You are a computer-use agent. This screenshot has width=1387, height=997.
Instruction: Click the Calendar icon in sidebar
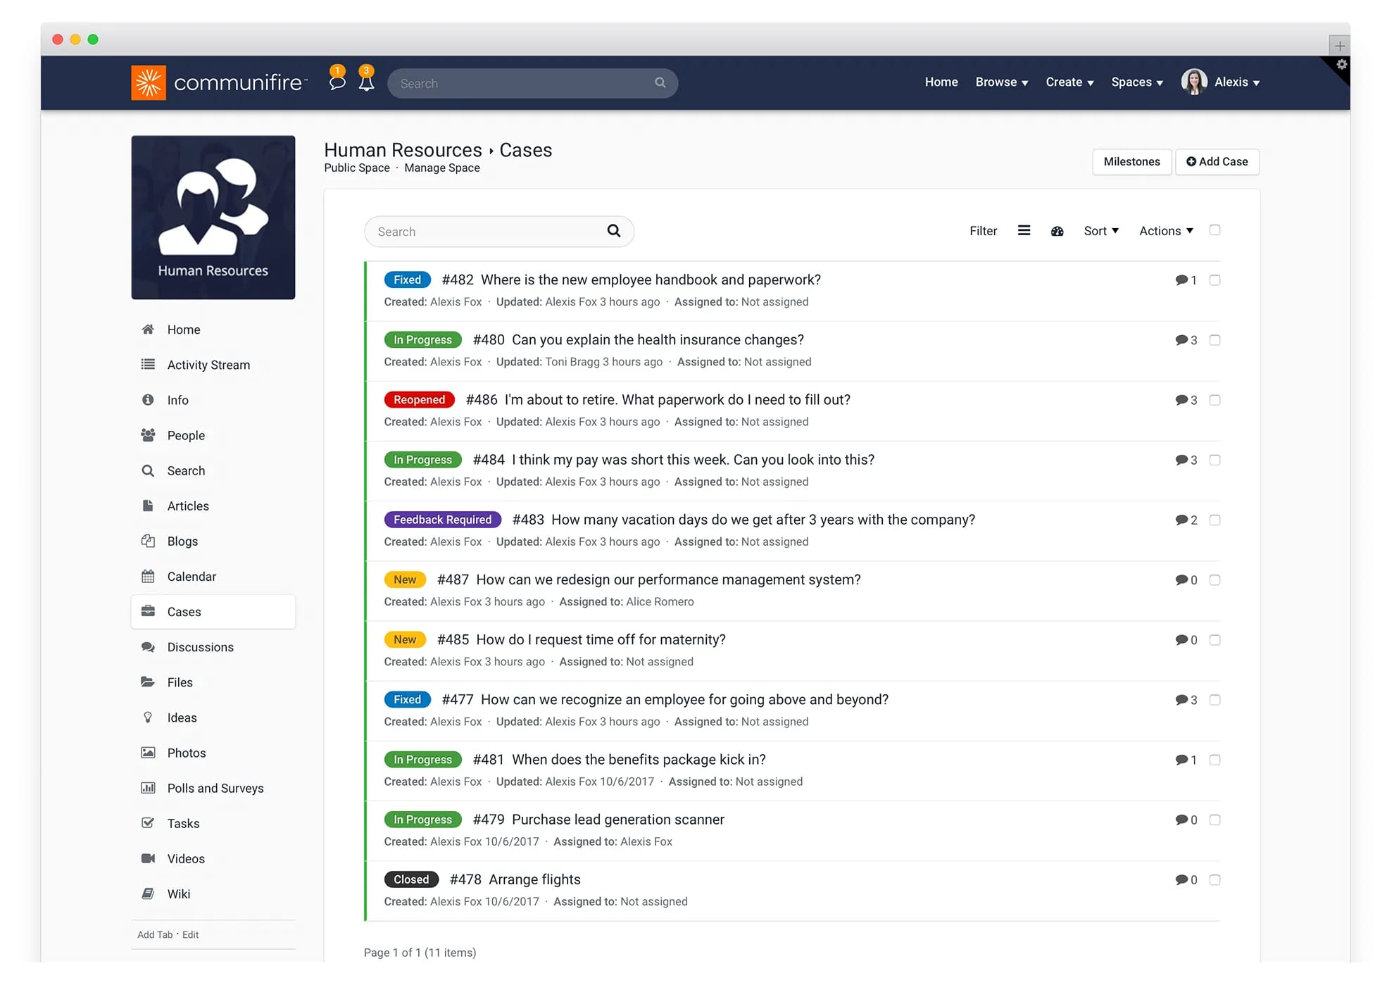(148, 576)
